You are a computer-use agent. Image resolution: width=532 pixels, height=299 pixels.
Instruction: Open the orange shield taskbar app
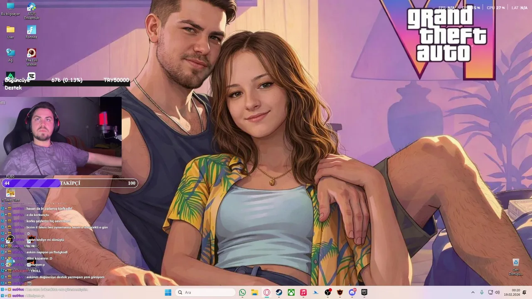tap(340, 292)
